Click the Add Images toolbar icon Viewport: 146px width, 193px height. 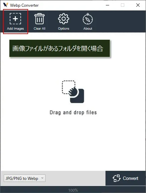(x=15, y=19)
